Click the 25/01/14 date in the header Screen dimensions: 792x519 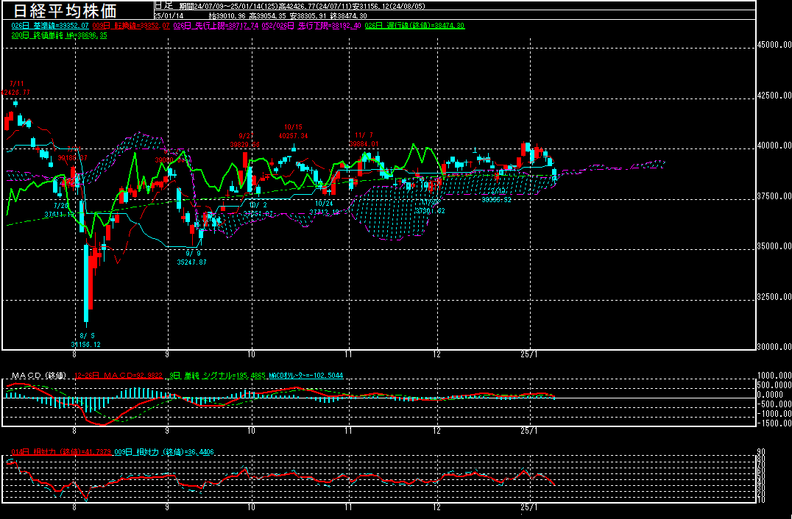(x=167, y=16)
